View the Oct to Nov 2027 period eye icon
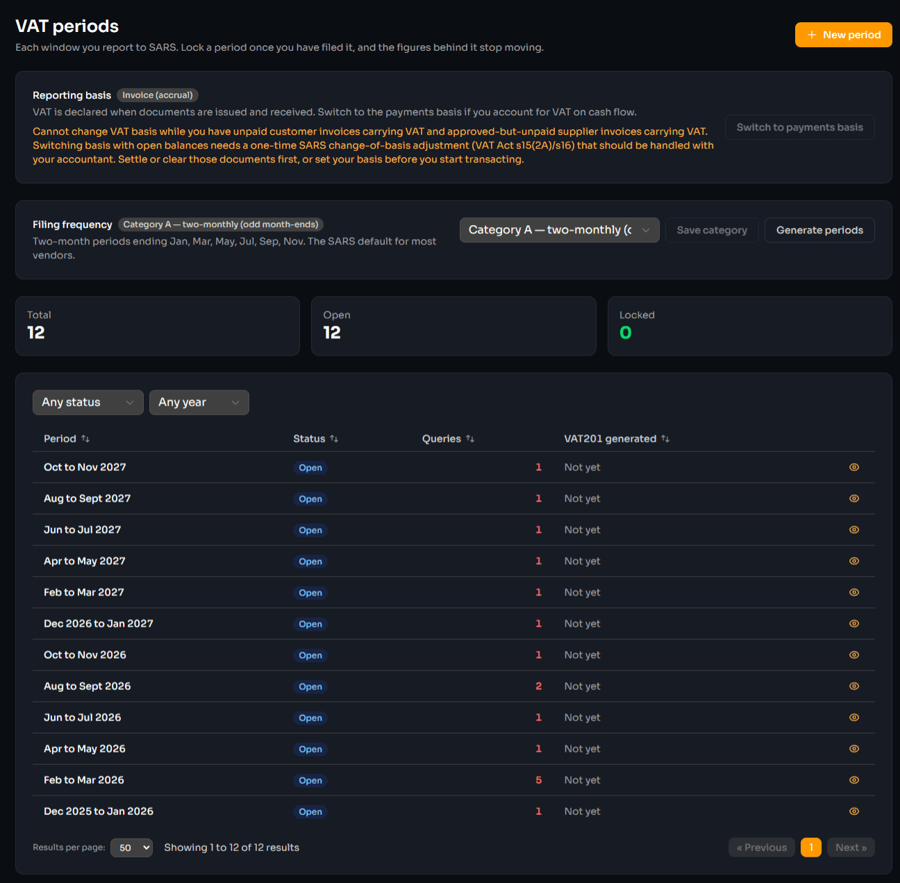This screenshot has height=883, width=900. point(854,468)
